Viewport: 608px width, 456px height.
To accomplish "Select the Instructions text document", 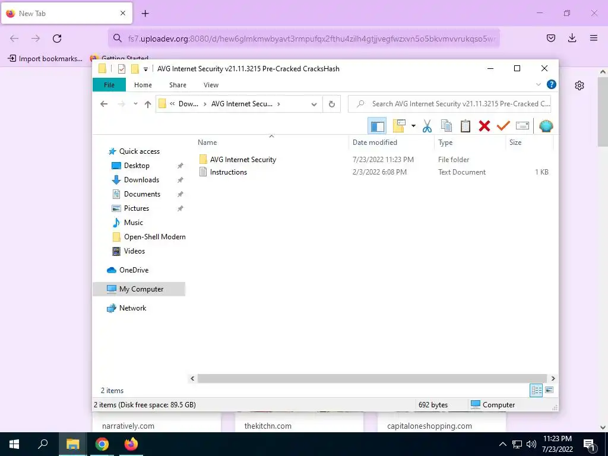I will pyautogui.click(x=229, y=172).
